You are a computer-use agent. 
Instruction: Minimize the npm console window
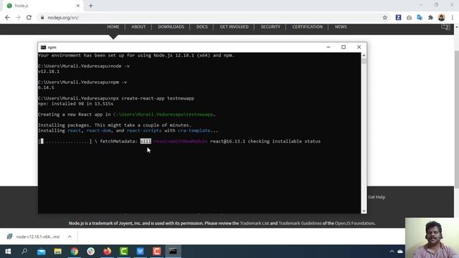[x=328, y=47]
